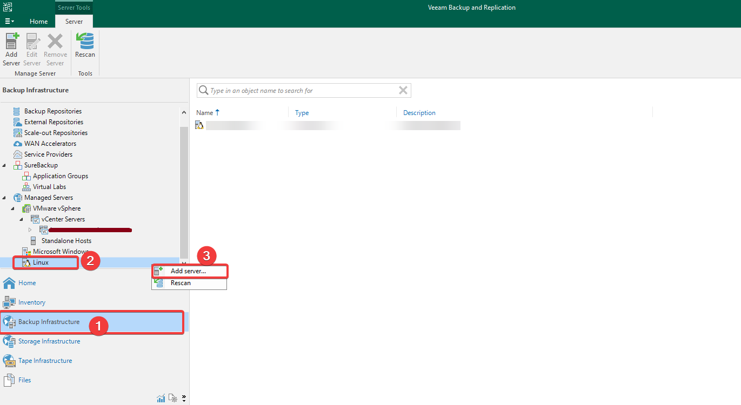
Task: Click the tree scrollbar up arrow
Action: pos(184,112)
